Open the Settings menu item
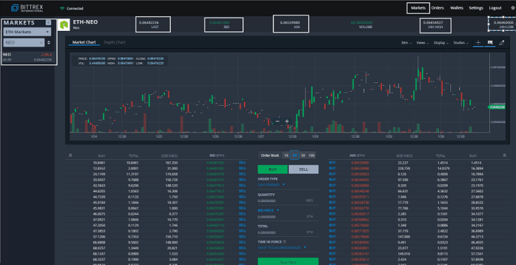516x265 pixels. coord(476,8)
